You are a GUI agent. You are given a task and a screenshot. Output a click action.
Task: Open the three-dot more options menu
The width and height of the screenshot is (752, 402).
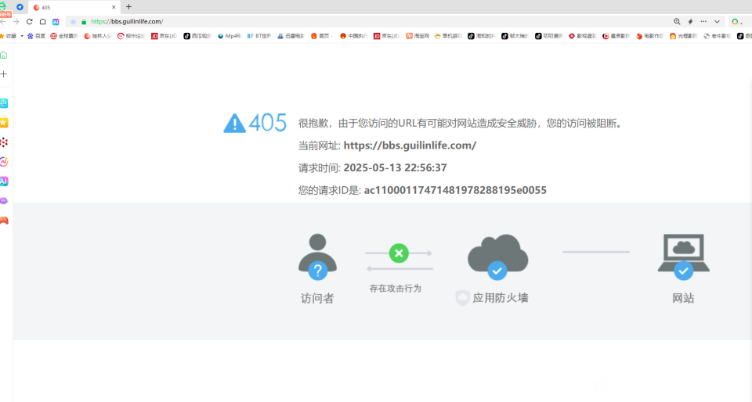(x=703, y=22)
